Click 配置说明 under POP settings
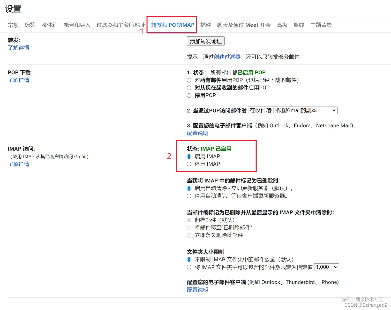Image resolution: width=391 pixels, height=310 pixels. click(197, 133)
